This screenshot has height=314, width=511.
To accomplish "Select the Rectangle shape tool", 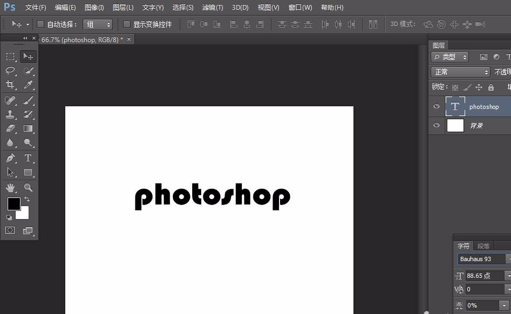I will (x=28, y=172).
